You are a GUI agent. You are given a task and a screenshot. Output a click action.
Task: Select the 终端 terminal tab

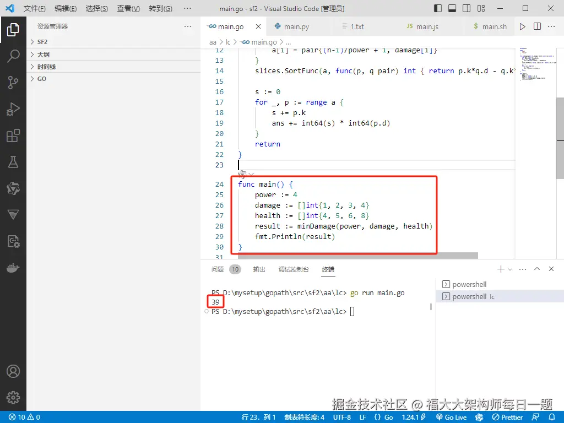(x=328, y=269)
